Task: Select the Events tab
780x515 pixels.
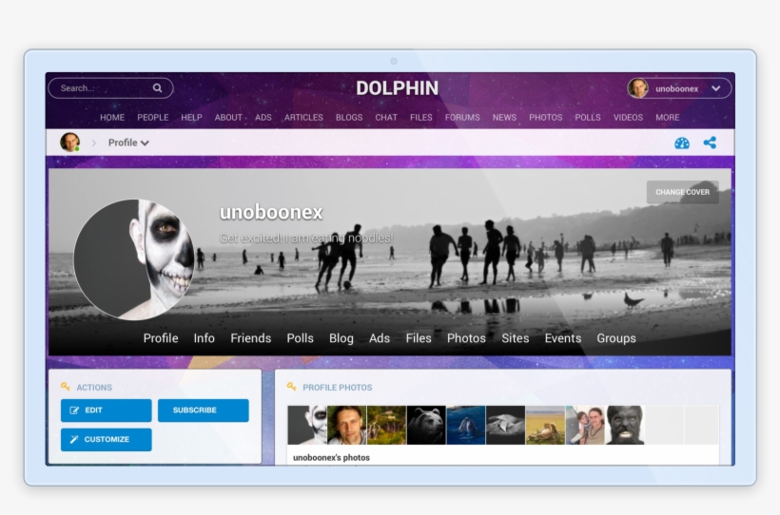Action: point(562,338)
